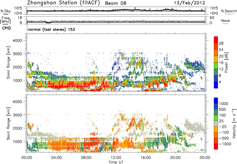Image resolution: width=237 pixels, height=164 pixels.
Task: Click the title 'Zhongshan Station (fitACF)'
Action: pos(63,3)
